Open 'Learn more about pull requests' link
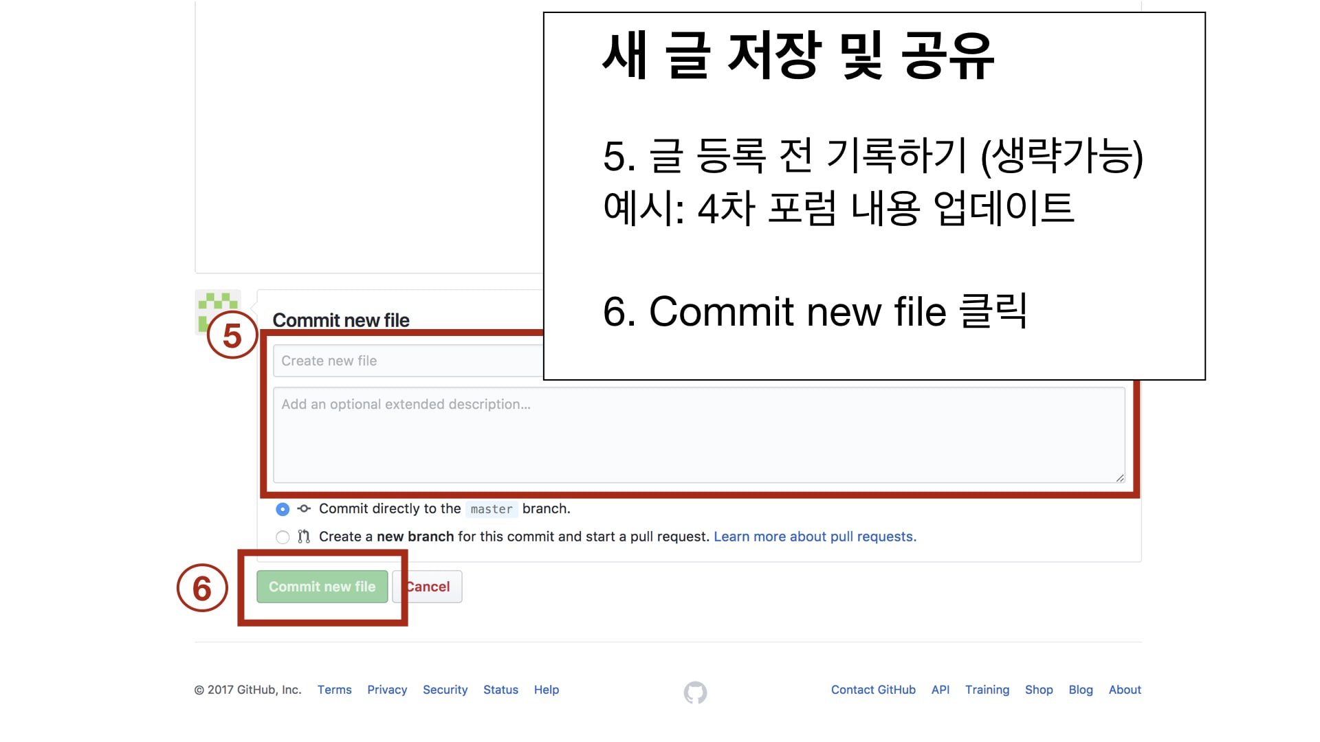The width and height of the screenshot is (1320, 742). click(815, 537)
